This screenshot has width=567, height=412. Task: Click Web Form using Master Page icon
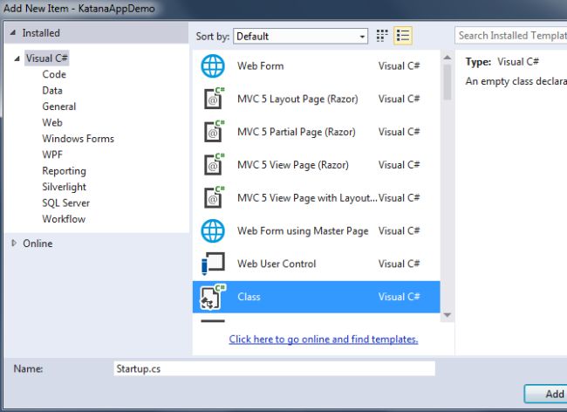(213, 230)
